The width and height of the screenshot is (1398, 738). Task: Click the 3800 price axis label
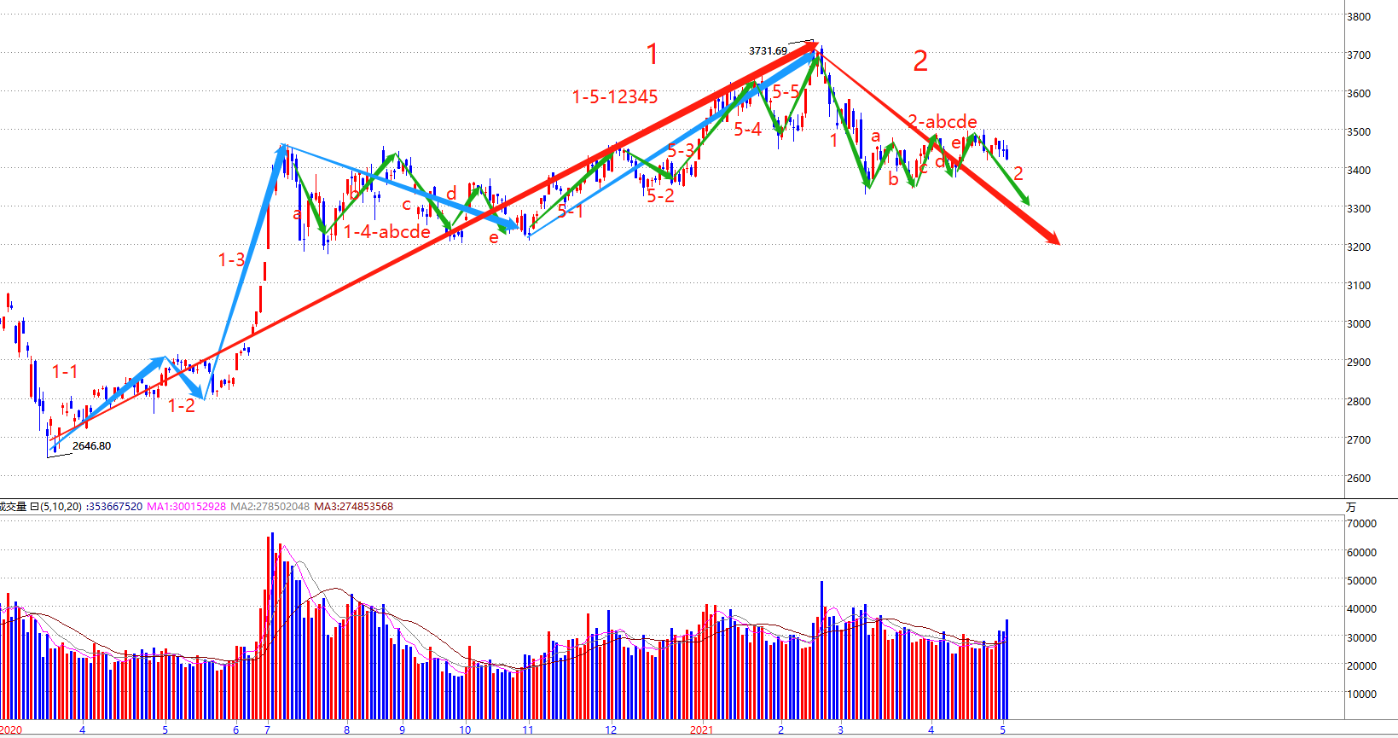tap(1359, 17)
